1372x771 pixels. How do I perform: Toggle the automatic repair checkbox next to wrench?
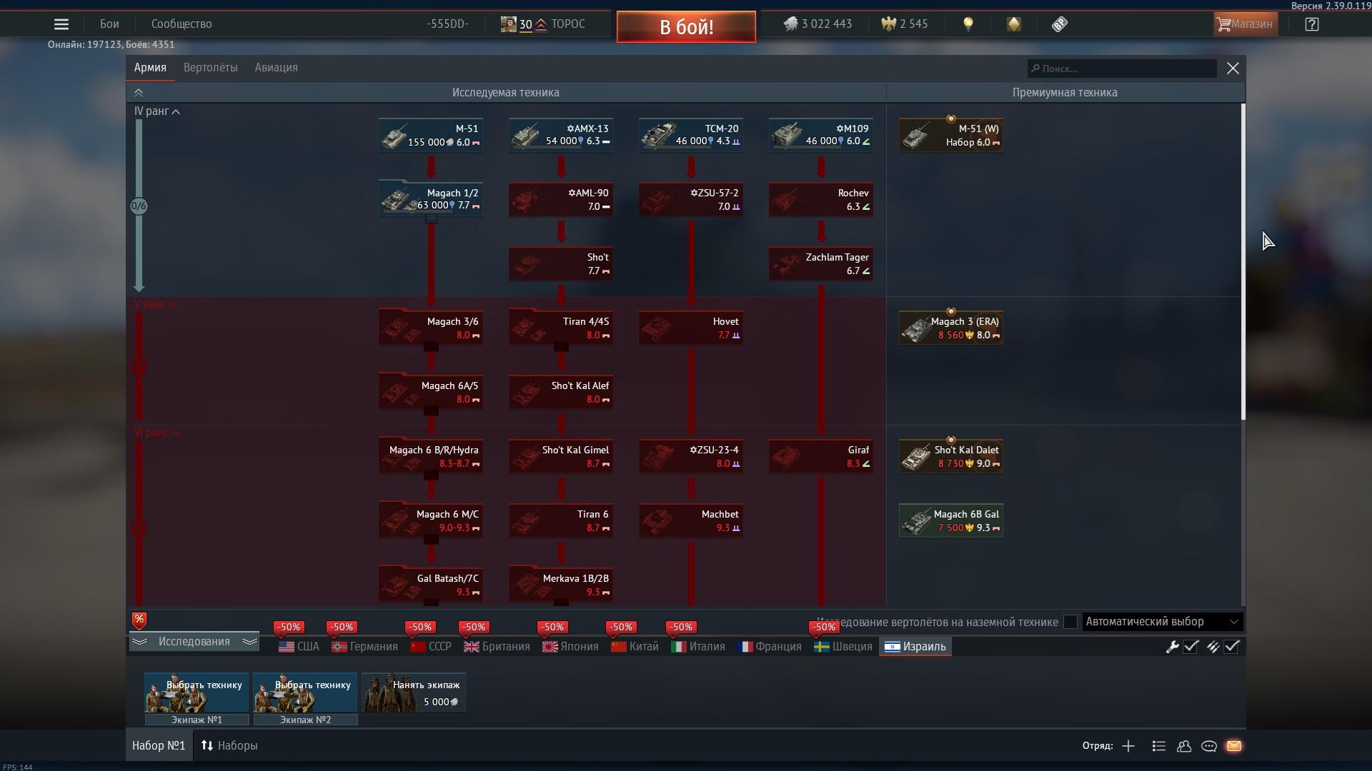point(1190,647)
